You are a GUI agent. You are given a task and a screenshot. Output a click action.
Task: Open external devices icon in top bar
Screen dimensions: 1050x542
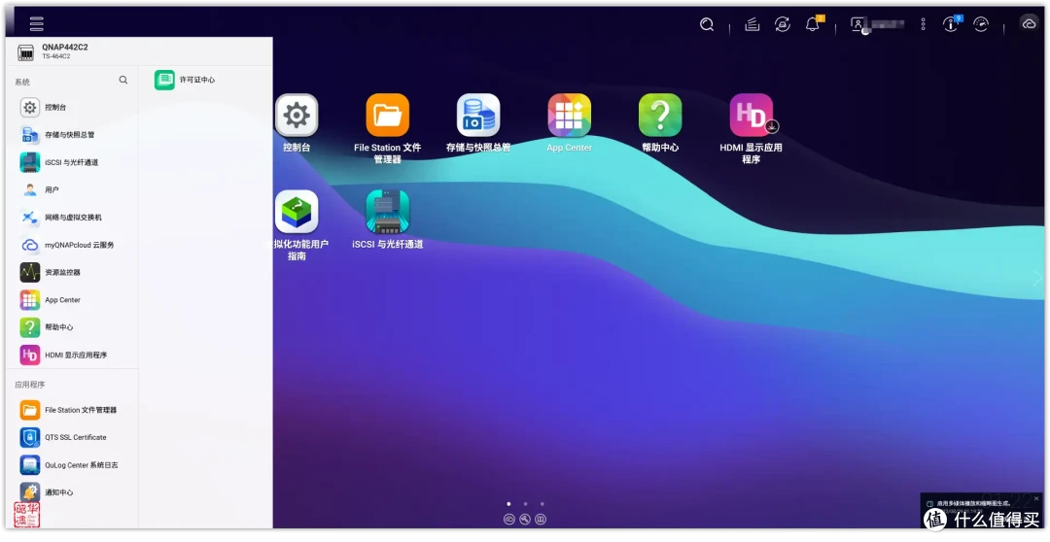782,24
